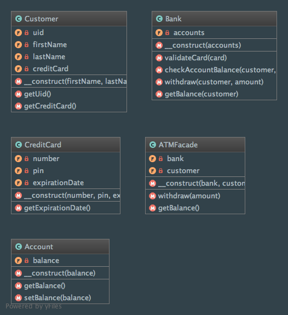Select the checkAccountBalance(customer, method text
The width and height of the screenshot is (288, 315).
click(x=220, y=70)
